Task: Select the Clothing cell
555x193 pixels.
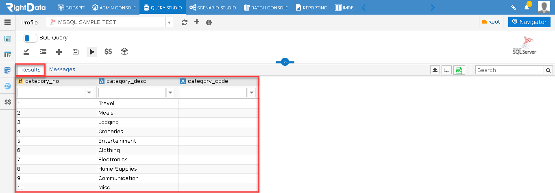Action: coord(137,150)
